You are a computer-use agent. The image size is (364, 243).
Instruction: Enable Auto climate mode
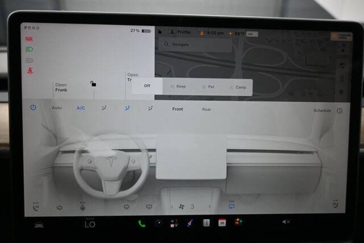point(57,108)
